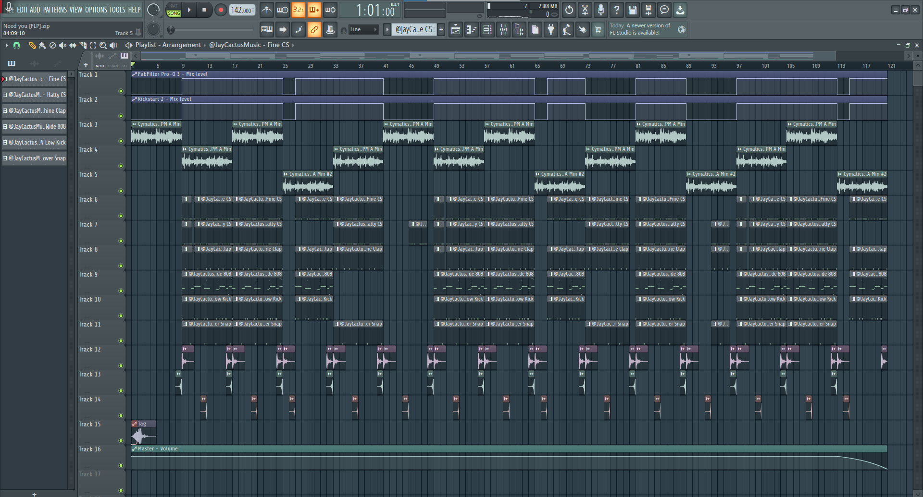Click the 142.000 tempo field
This screenshot has height=497, width=923.
[x=242, y=10]
